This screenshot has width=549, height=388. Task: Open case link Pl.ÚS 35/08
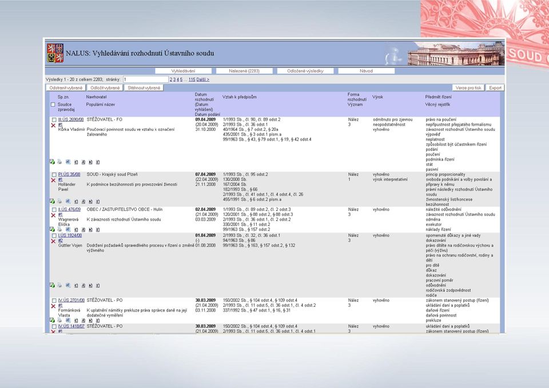coord(69,174)
